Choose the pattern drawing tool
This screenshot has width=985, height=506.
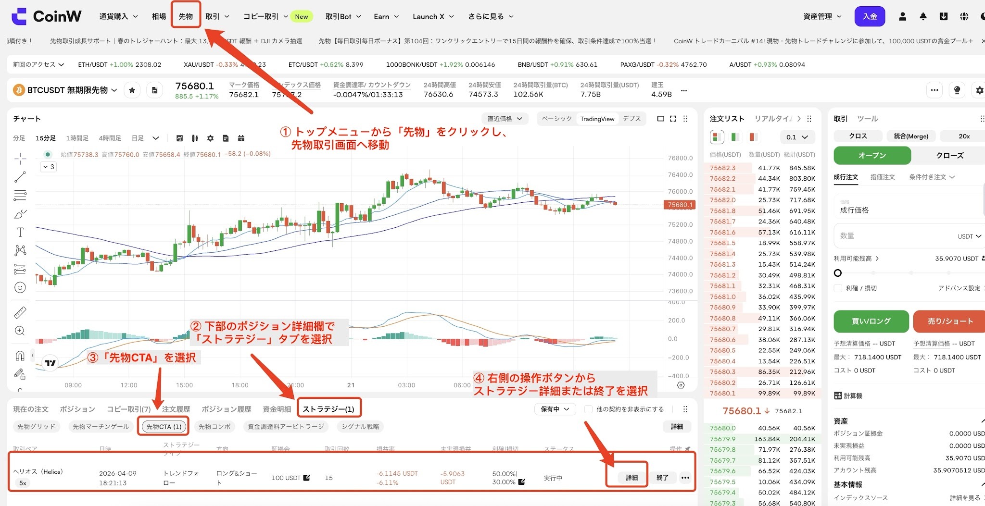20,250
